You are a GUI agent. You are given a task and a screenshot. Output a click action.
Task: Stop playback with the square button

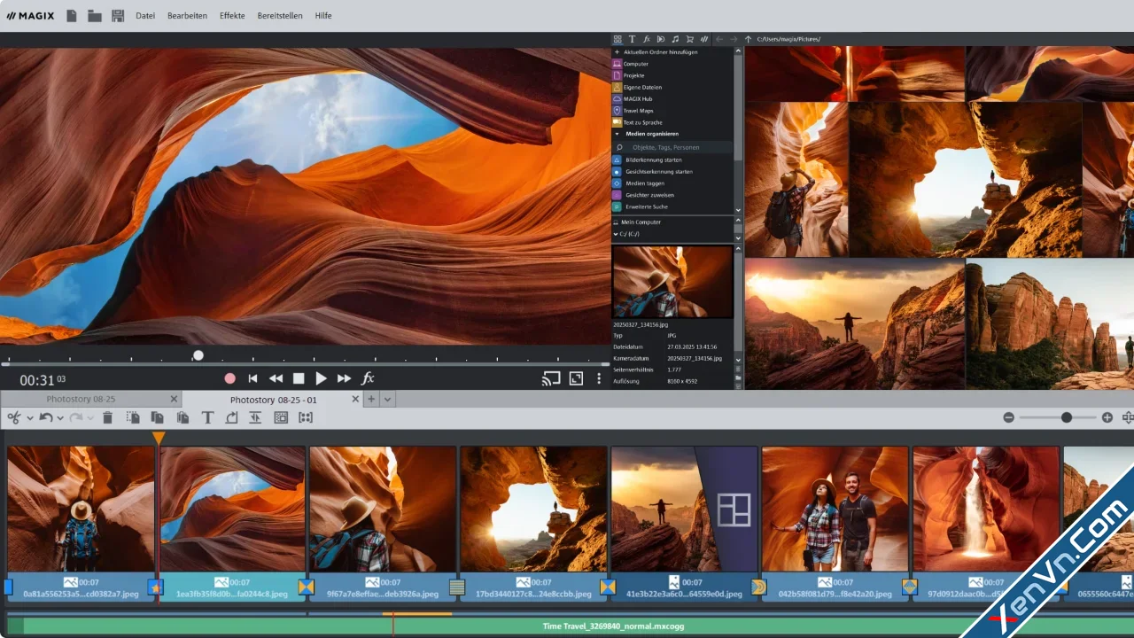pos(299,378)
